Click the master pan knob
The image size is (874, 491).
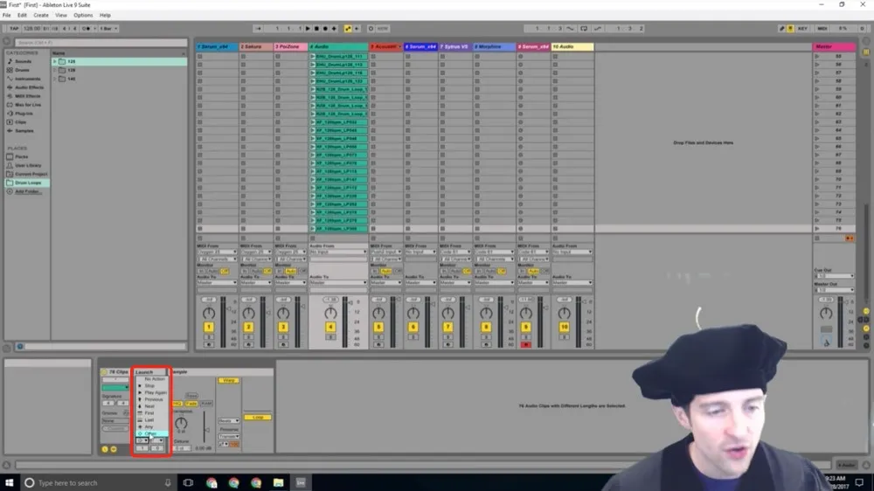[826, 314]
